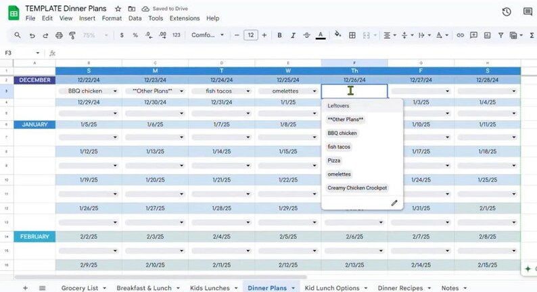Toggle bold formatting

(279, 35)
